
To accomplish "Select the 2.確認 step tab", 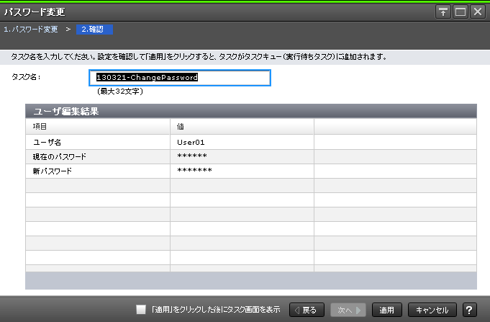I will pyautogui.click(x=94, y=30).
